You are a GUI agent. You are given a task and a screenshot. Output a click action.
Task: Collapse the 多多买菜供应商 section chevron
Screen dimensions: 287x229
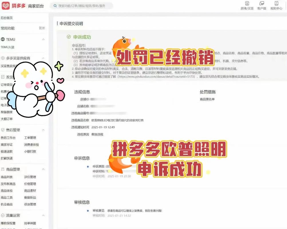click(x=43, y=58)
